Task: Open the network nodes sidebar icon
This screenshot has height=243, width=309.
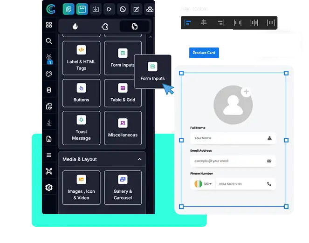Action: point(49,171)
